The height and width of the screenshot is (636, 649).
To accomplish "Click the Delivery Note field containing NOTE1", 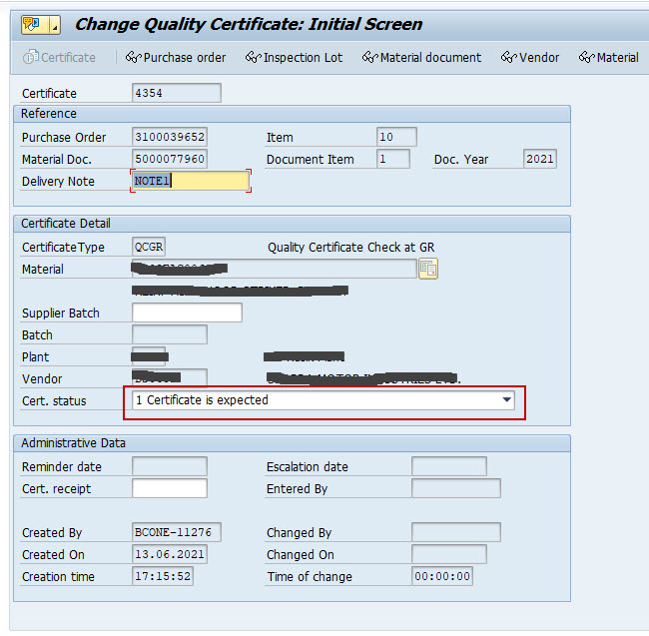I will (191, 181).
